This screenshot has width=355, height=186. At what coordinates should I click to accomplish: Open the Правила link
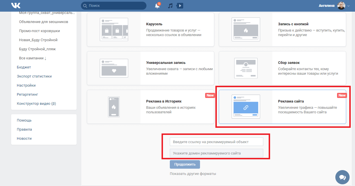pos(25,129)
